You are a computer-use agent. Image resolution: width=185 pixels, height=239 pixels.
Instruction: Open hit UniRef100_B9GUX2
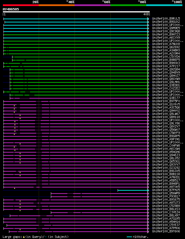click(x=166, y=22)
